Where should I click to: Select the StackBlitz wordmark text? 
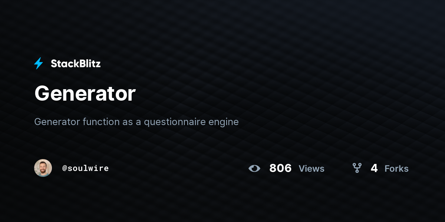click(x=76, y=64)
